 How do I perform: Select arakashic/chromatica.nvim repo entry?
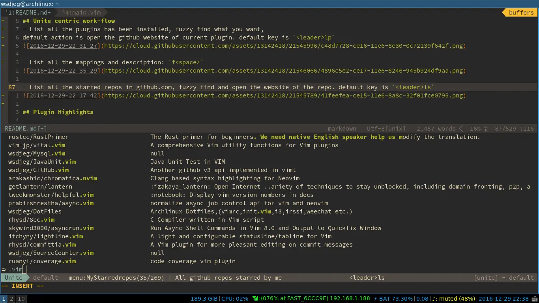(x=52, y=178)
